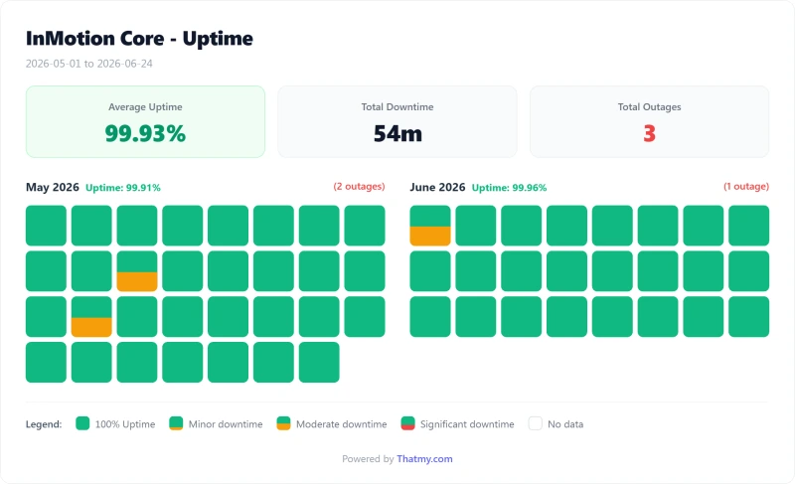Click the Moderate downtime legend swatch
Viewport: 795px width, 484px height.
point(283,423)
